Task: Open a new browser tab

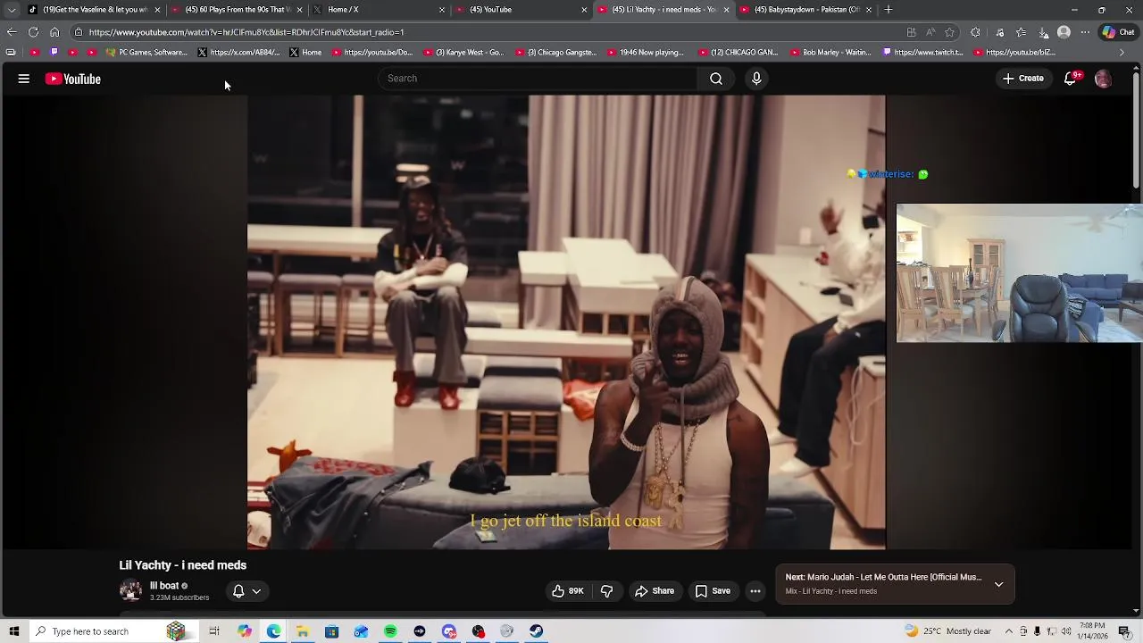Action: tap(889, 10)
